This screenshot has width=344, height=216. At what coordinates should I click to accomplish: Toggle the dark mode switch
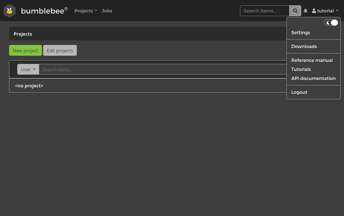[x=331, y=23]
